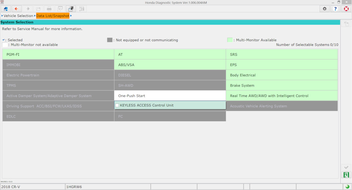Open the help question mark icon
This screenshot has height=190, width=352.
[335, 9]
